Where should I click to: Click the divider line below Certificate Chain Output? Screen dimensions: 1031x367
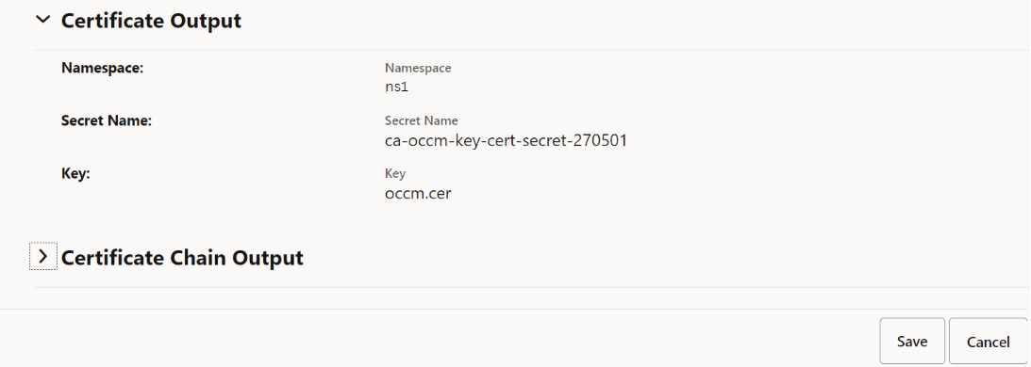point(532,287)
